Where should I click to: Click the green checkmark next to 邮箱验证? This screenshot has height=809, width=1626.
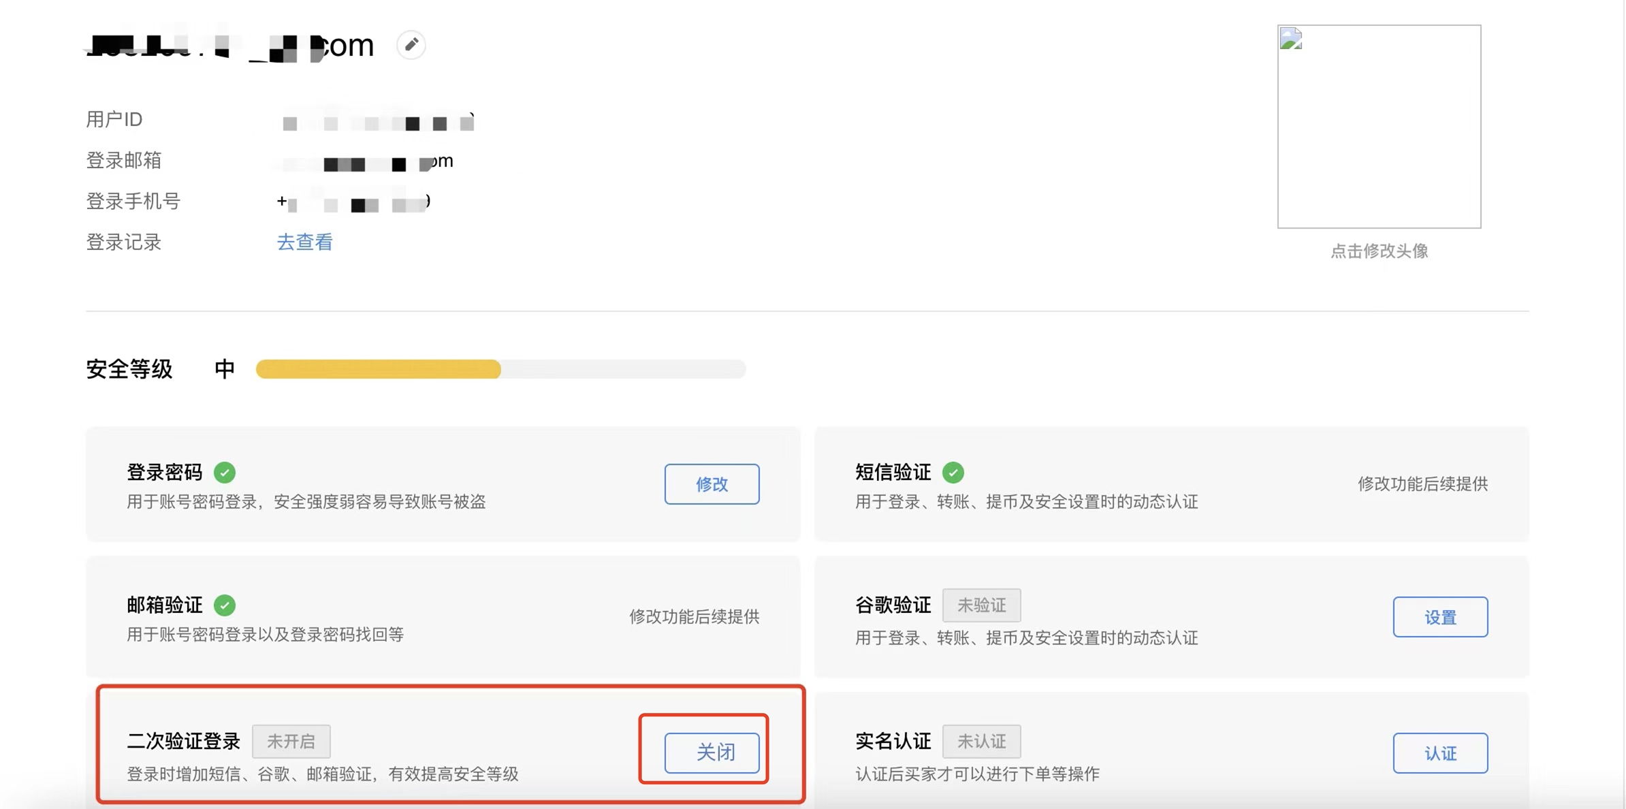click(225, 605)
